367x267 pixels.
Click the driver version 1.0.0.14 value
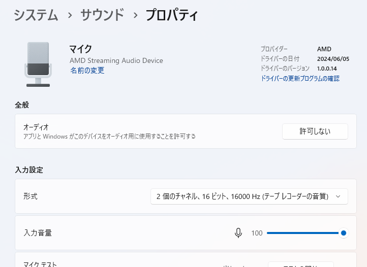[327, 69]
